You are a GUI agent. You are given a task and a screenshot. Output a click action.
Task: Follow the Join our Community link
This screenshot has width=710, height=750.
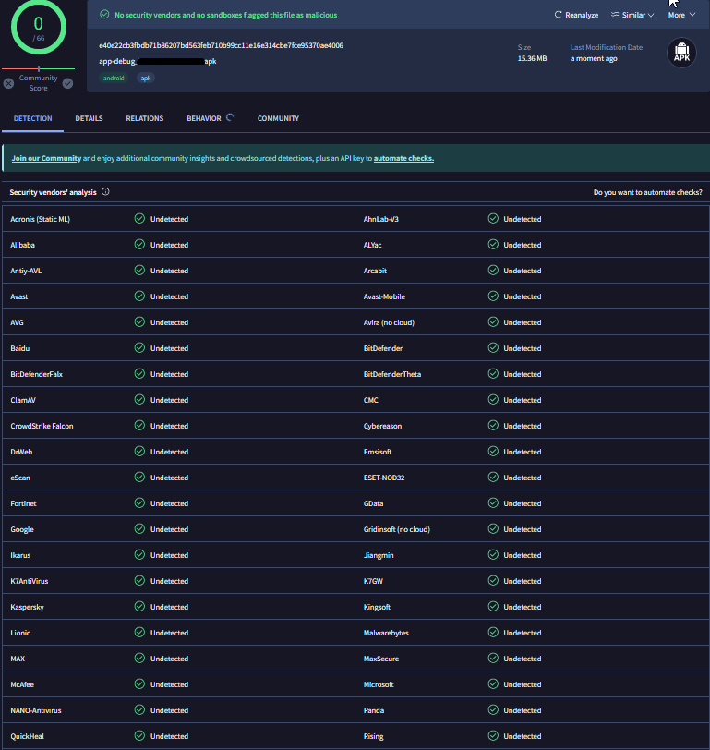[x=46, y=158]
